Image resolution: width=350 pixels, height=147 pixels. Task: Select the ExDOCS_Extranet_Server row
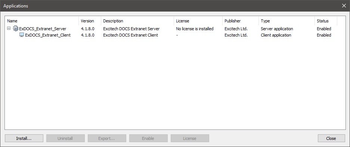(x=171, y=29)
